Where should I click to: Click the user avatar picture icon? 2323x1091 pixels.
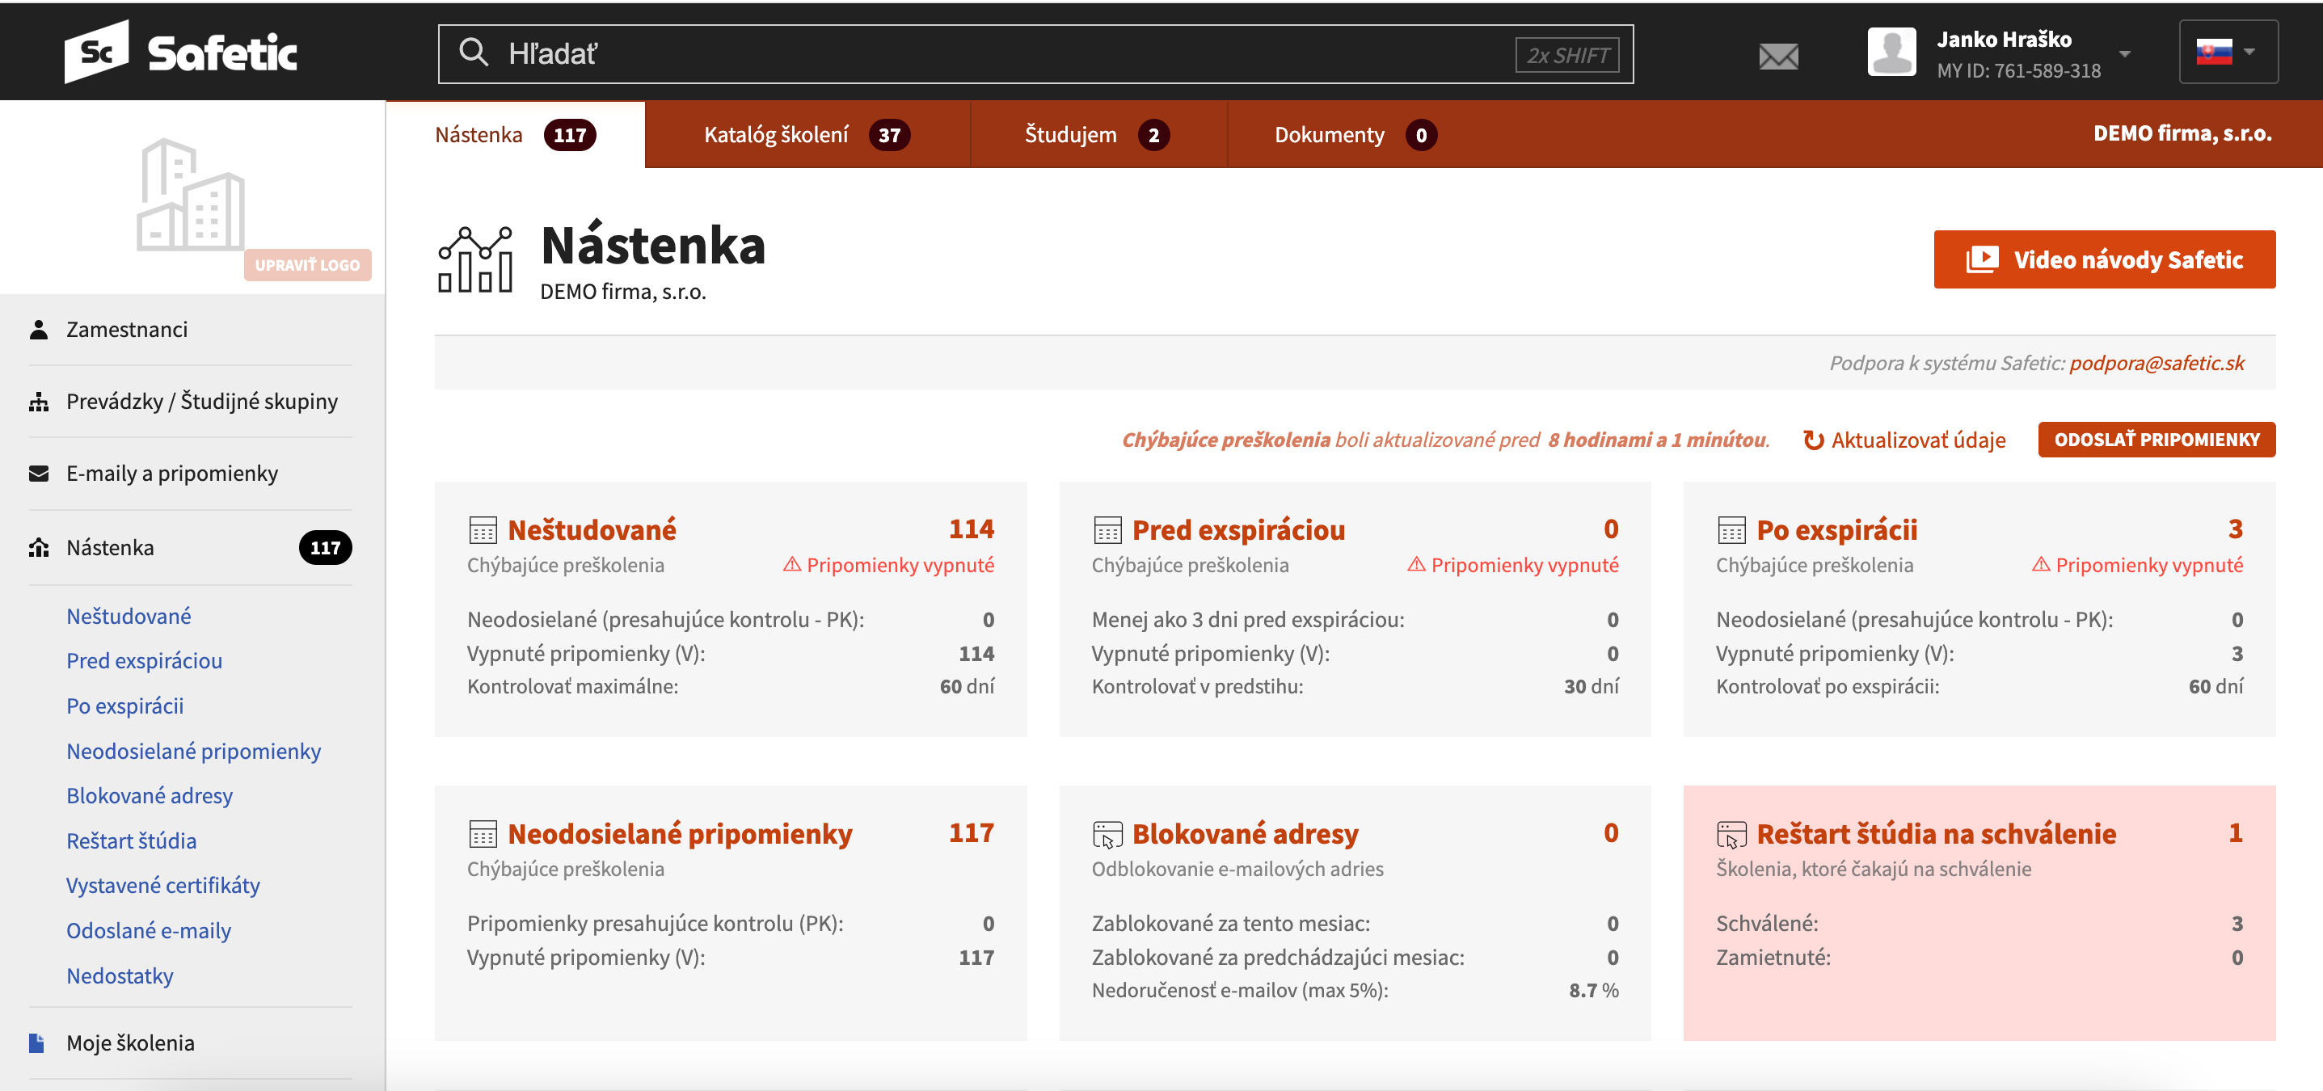pyautogui.click(x=1891, y=53)
